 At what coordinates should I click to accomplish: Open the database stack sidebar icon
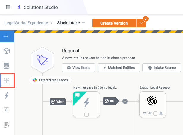[7, 66]
